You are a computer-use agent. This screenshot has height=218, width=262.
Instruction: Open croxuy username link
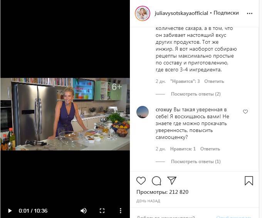click(164, 110)
